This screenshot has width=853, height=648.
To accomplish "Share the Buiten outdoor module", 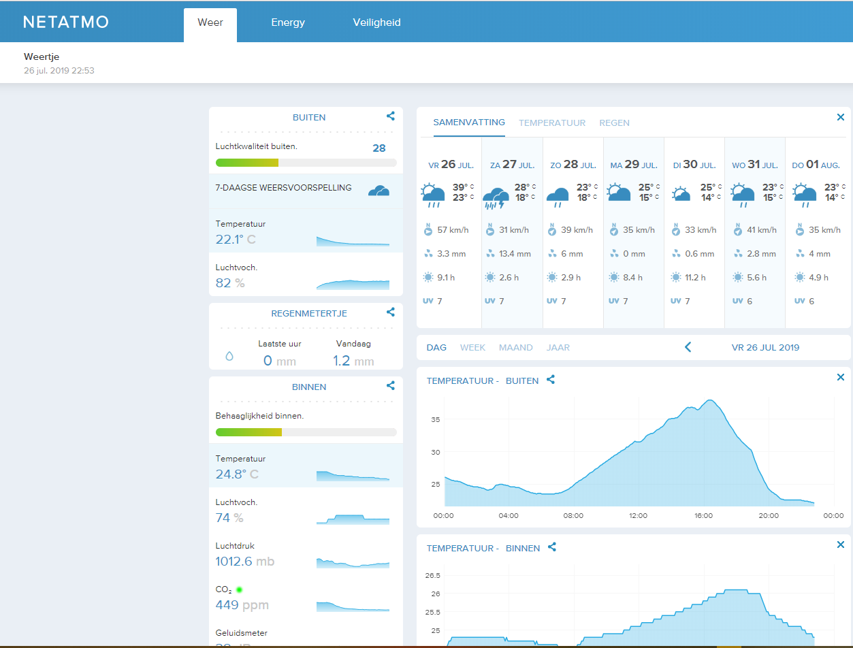I will point(391,116).
